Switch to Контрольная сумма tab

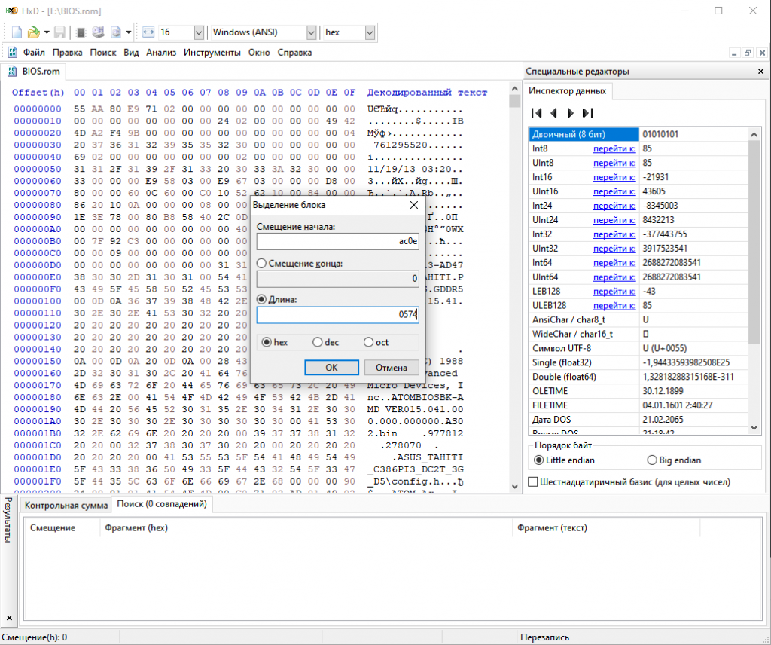66,506
